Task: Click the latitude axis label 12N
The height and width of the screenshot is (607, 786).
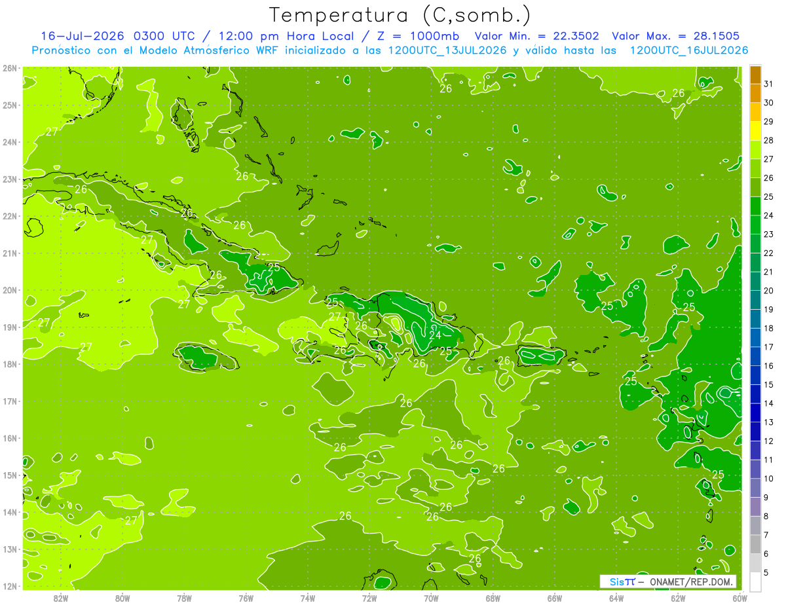Action: (9, 587)
